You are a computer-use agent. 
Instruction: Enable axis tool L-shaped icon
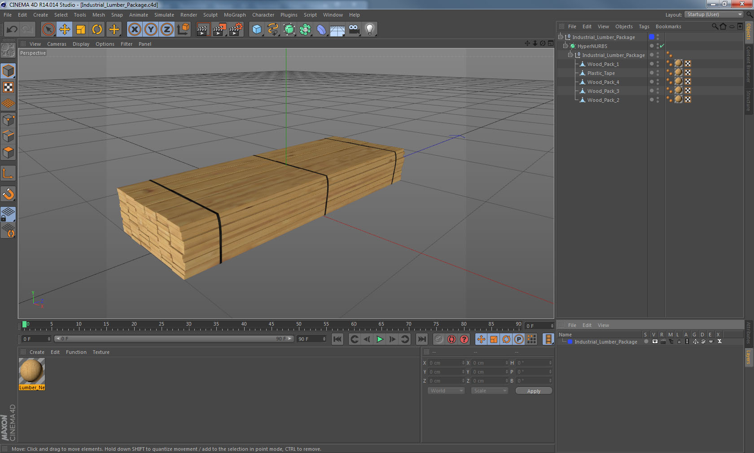[x=8, y=173]
